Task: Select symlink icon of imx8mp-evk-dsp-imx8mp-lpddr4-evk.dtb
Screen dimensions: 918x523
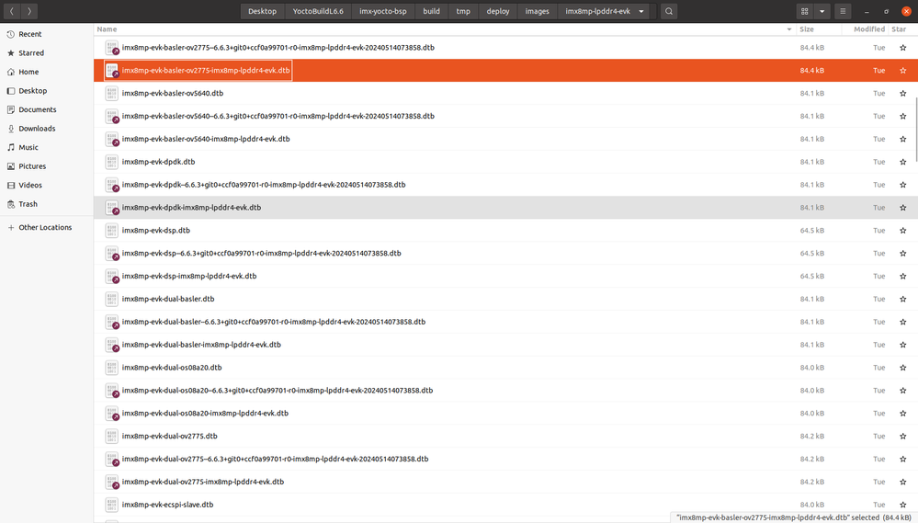Action: click(111, 276)
